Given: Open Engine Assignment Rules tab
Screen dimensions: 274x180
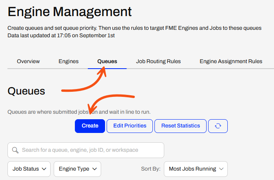Looking at the screenshot, I should tap(231, 61).
